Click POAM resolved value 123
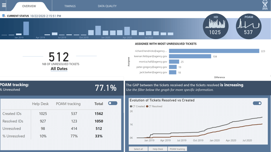Viewport: 271px width, 152px height. tap(74, 121)
